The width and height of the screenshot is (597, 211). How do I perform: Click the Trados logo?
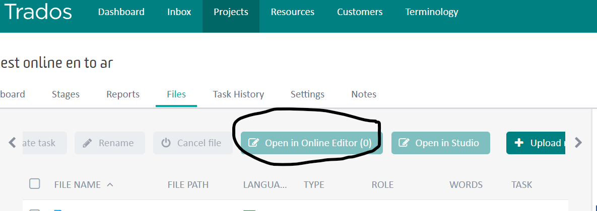point(37,12)
